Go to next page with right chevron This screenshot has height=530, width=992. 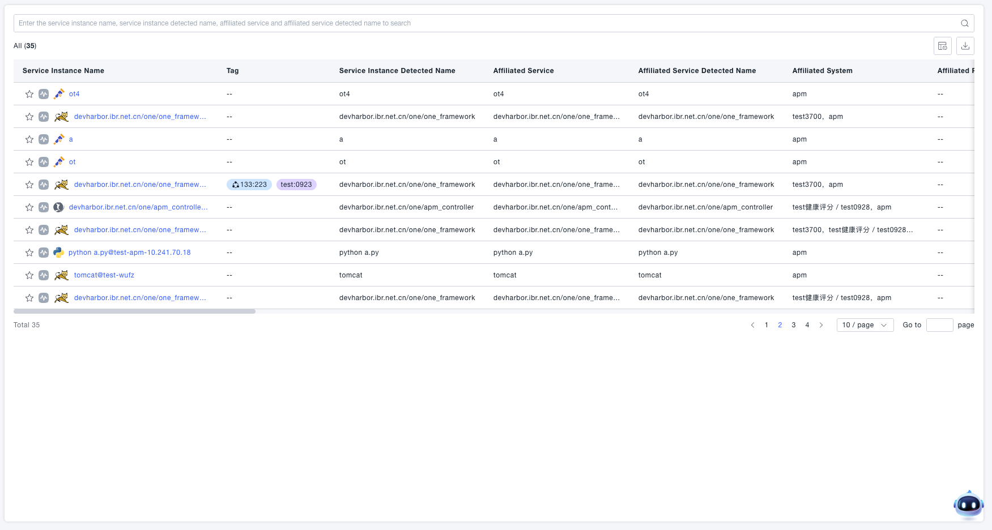coord(821,325)
